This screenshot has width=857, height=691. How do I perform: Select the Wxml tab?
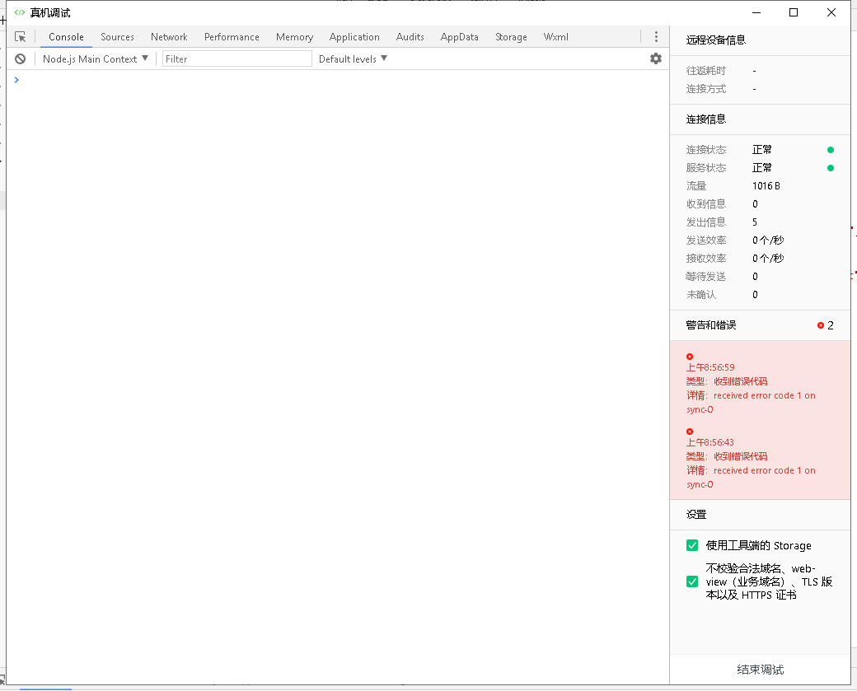[555, 37]
